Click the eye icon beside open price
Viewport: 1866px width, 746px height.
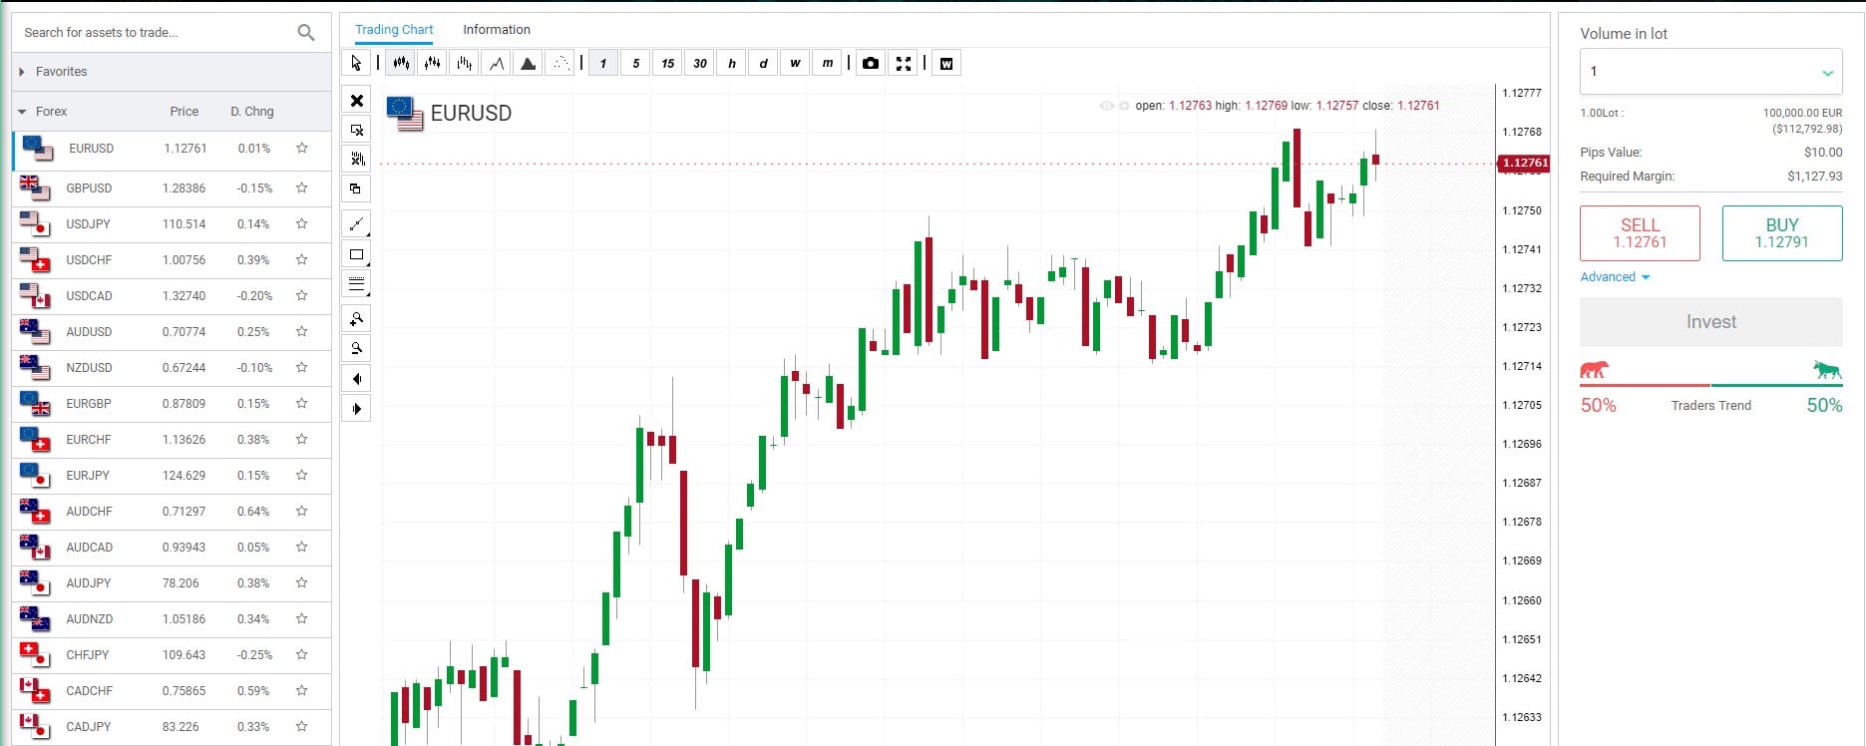tap(1106, 106)
